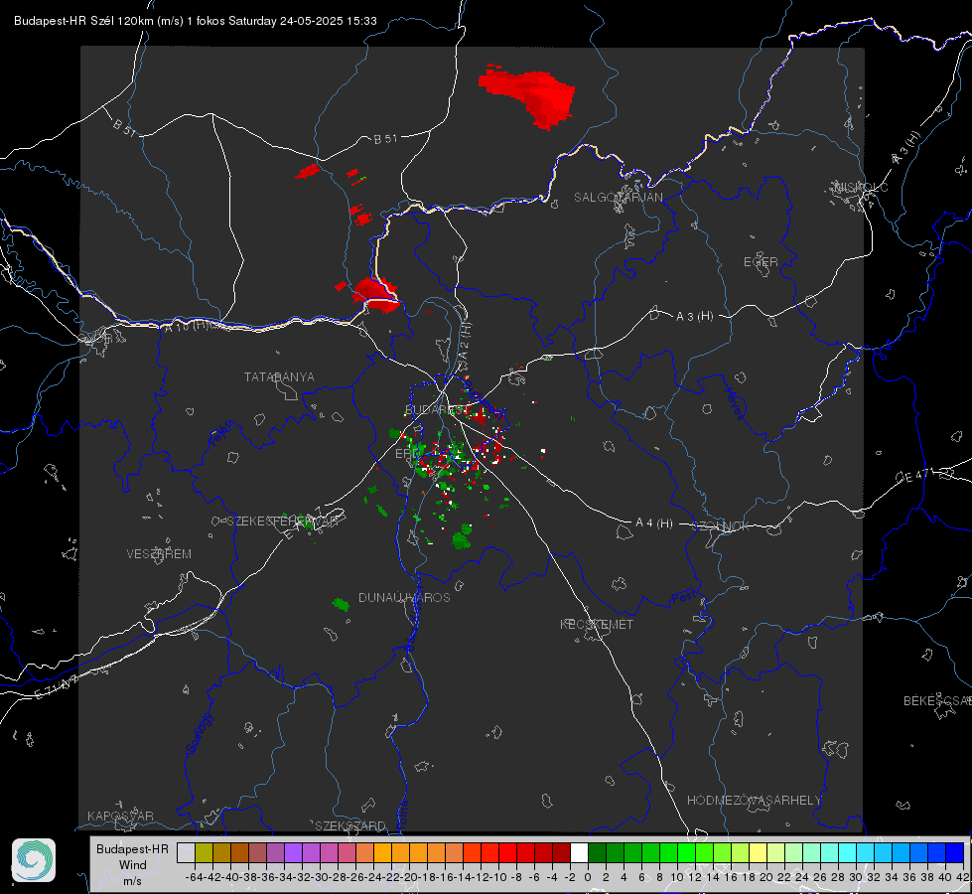The image size is (972, 894).
Task: Click the A 4 (H) road label
Action: (654, 523)
